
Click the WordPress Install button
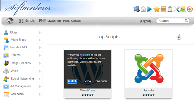(72, 81)
